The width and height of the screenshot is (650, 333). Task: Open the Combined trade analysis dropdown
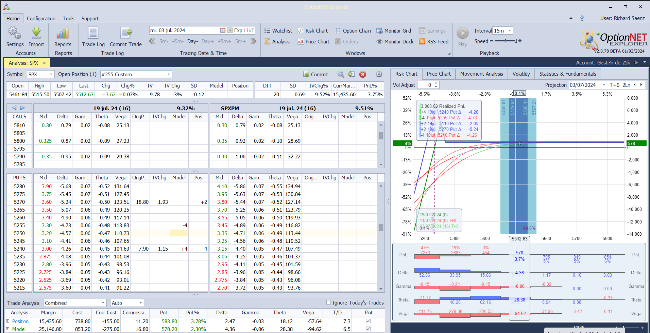click(103, 303)
